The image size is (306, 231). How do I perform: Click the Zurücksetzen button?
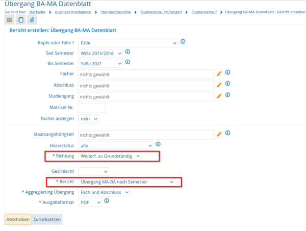[x=47, y=219]
